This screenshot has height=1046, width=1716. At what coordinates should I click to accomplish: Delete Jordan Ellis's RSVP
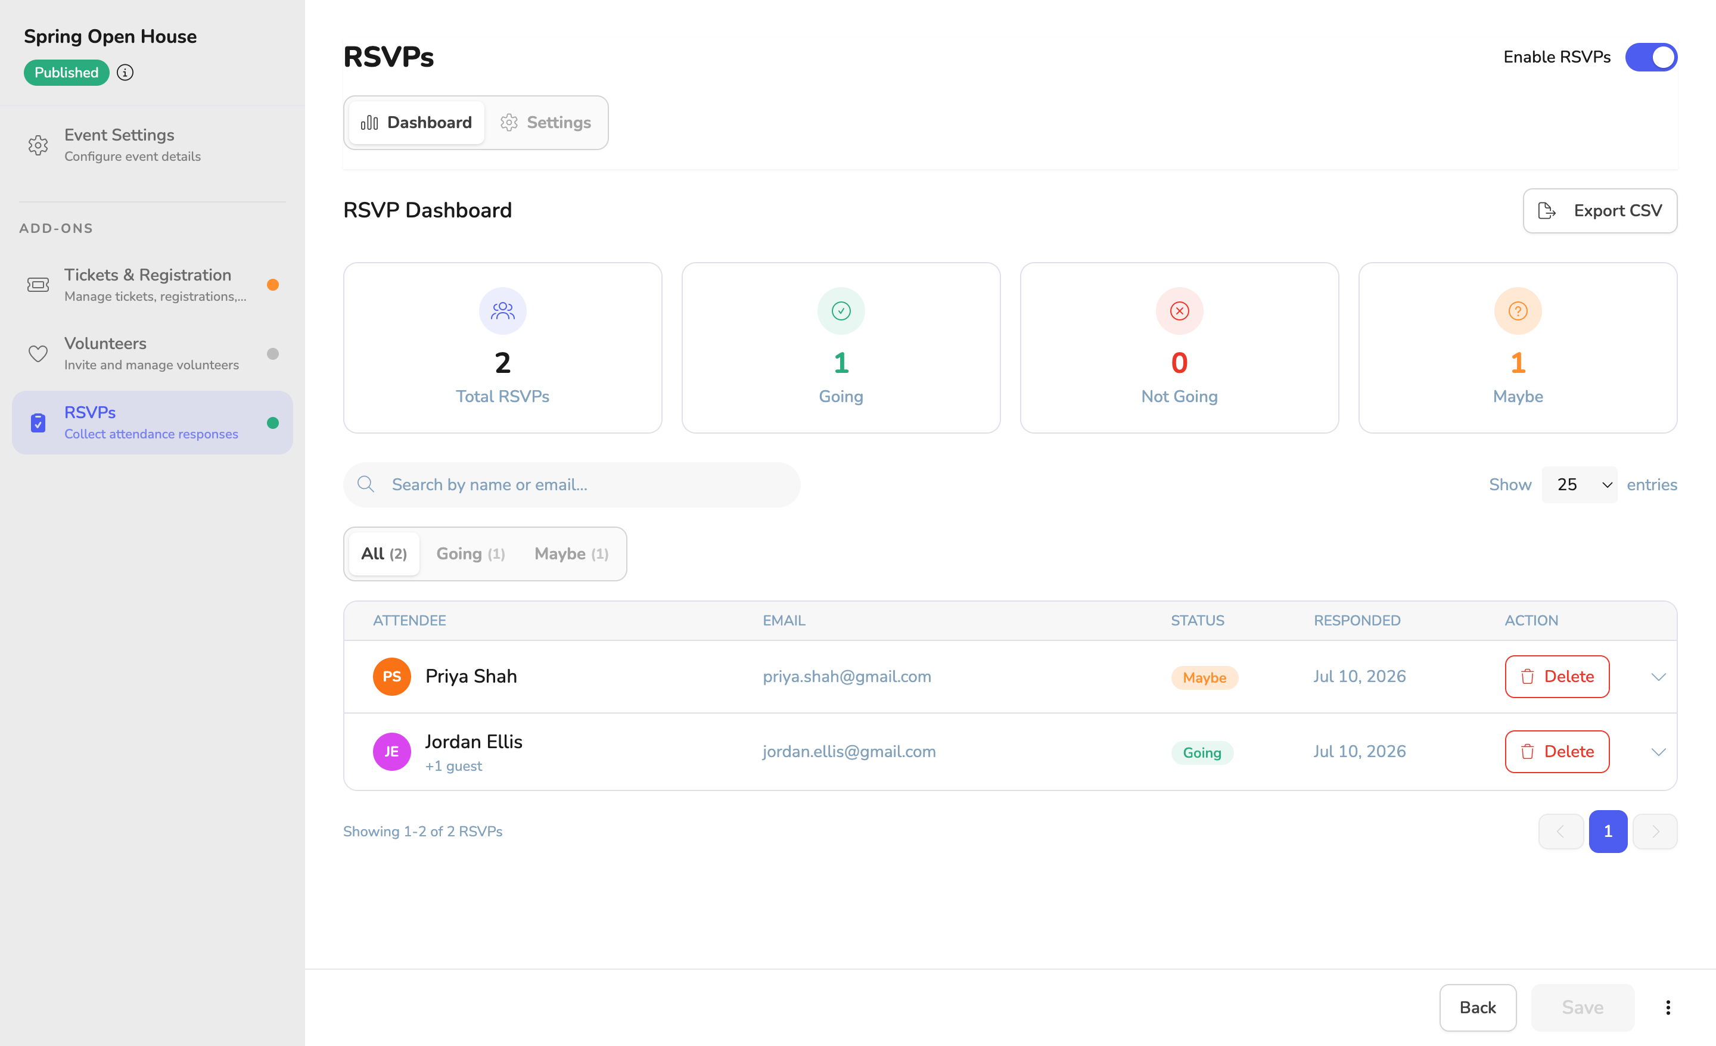tap(1558, 751)
